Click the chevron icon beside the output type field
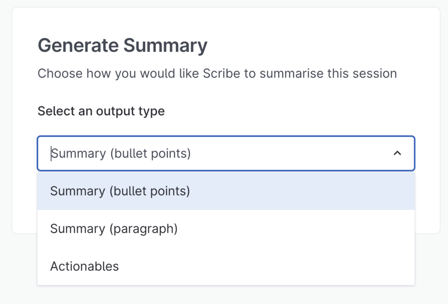The width and height of the screenshot is (448, 304). pos(398,153)
